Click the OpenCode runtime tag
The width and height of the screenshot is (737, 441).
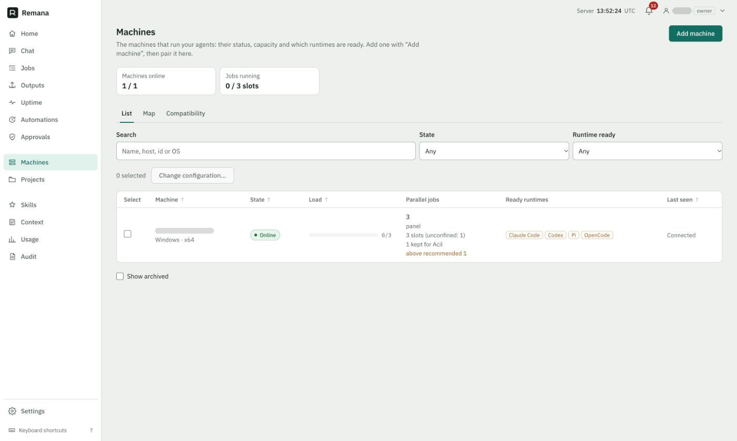597,235
